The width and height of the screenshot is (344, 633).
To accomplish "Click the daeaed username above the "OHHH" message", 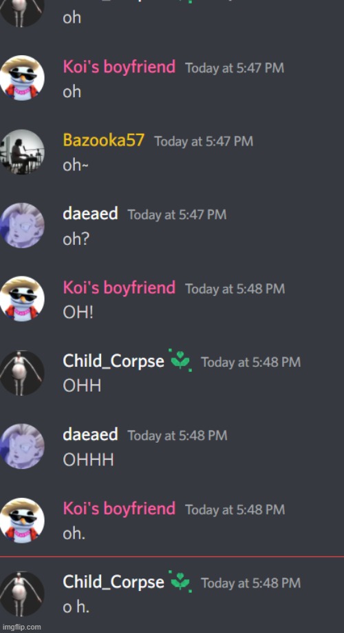I will (90, 435).
